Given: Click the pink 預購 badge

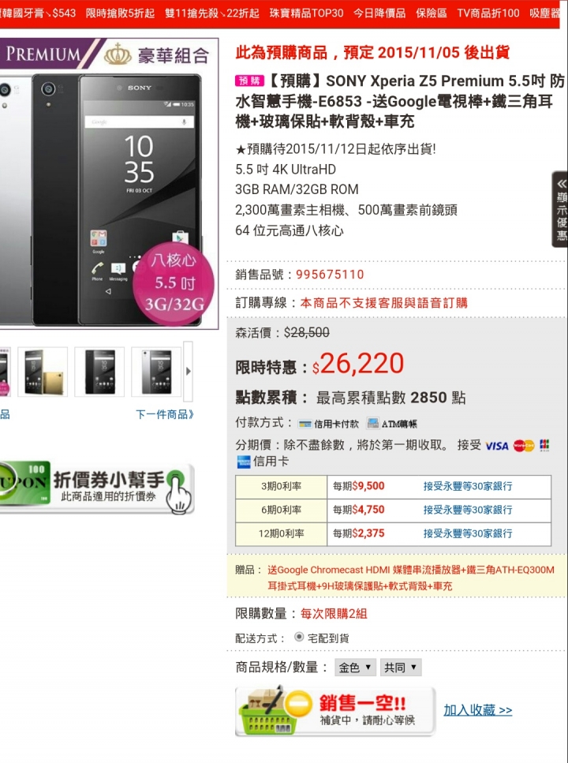Looking at the screenshot, I should 250,80.
